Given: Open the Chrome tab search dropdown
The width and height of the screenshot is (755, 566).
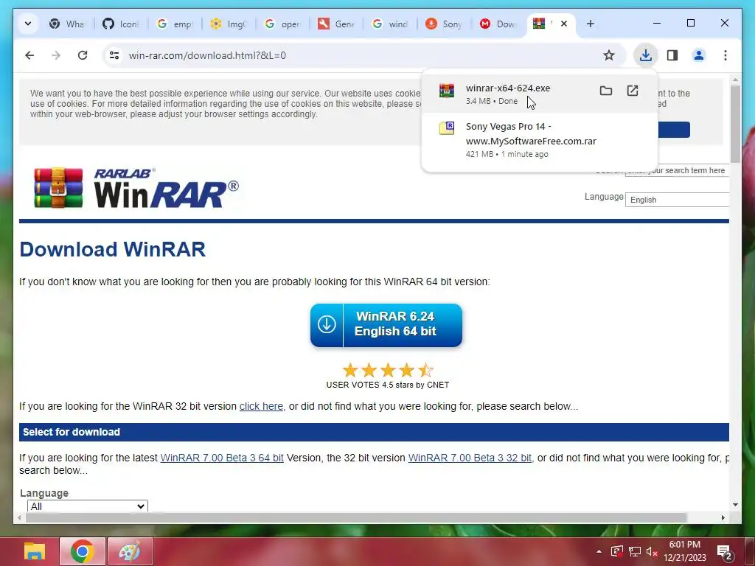Looking at the screenshot, I should tap(28, 24).
